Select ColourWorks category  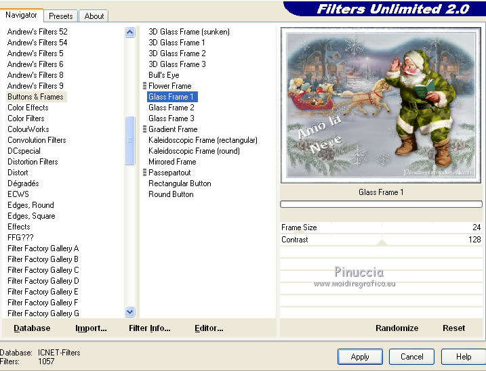pyautogui.click(x=28, y=129)
